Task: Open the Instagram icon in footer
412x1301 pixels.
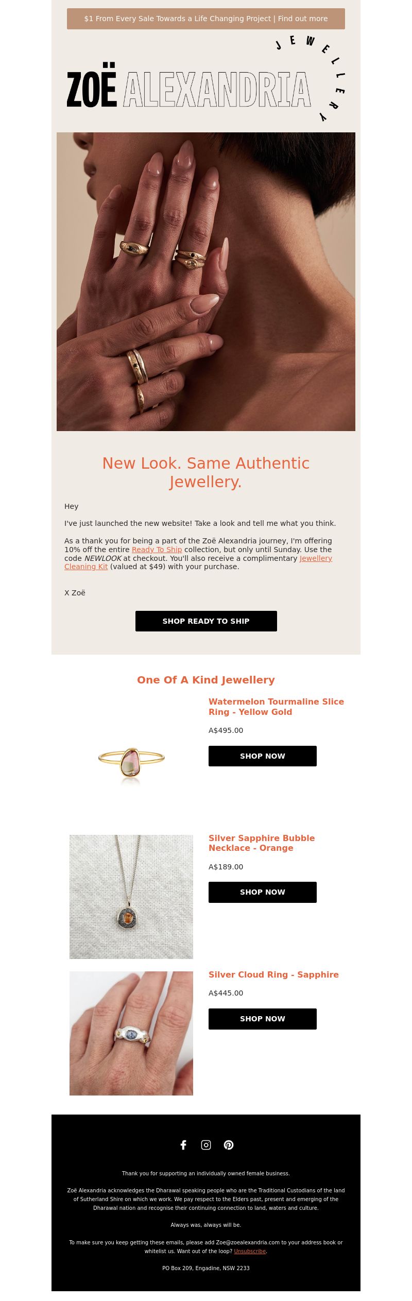Action: [x=206, y=1144]
